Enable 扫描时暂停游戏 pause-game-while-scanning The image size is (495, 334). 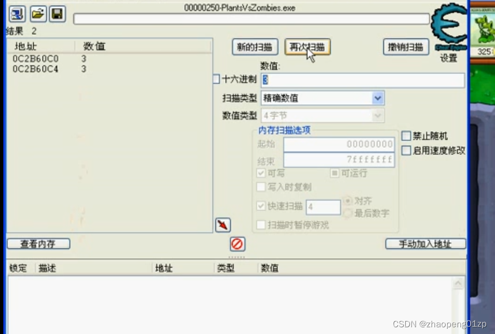[261, 225]
